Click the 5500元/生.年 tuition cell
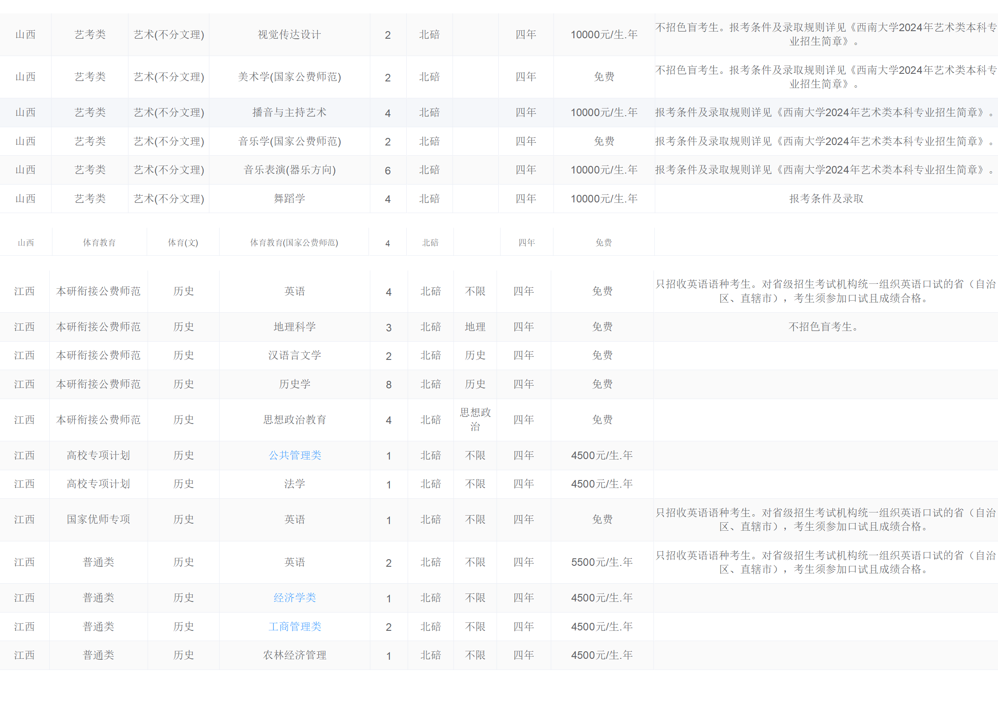This screenshot has height=706, width=998. [x=602, y=562]
